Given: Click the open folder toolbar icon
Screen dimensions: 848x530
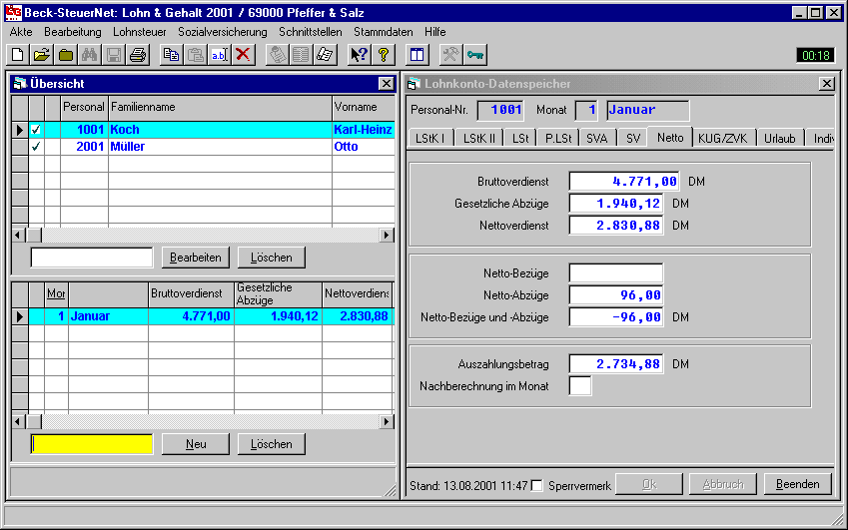Looking at the screenshot, I should [x=42, y=55].
